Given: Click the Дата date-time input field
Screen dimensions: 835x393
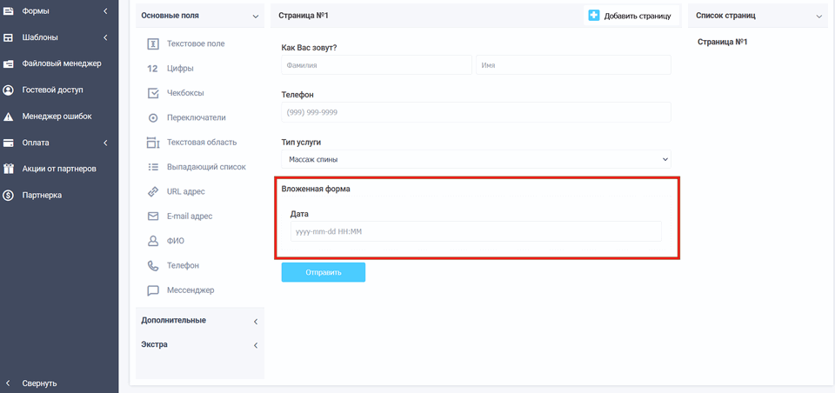Looking at the screenshot, I should point(476,231).
